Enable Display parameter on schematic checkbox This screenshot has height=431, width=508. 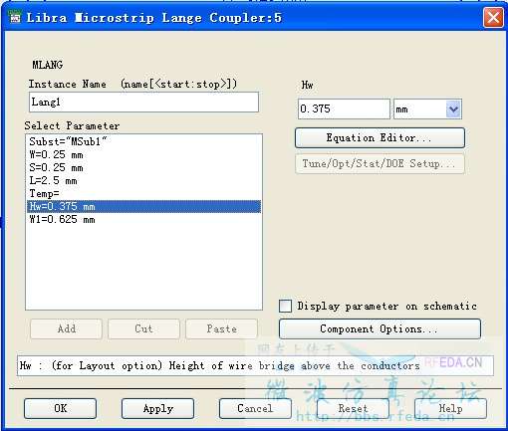[285, 306]
